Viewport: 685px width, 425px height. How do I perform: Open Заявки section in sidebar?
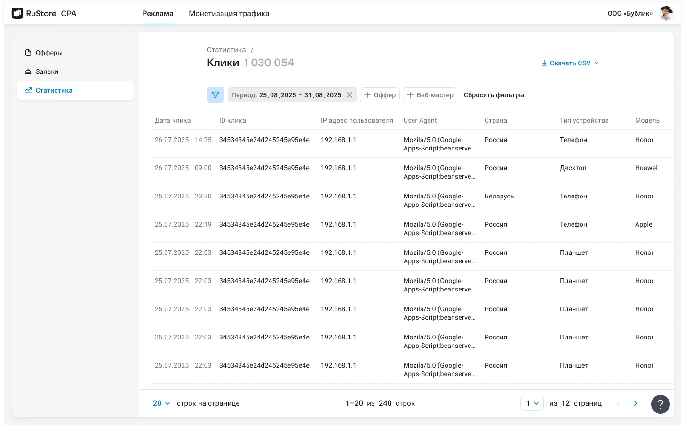[47, 71]
